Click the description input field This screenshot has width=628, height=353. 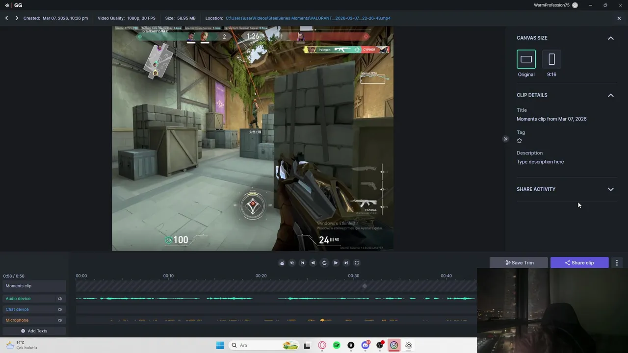(540, 162)
